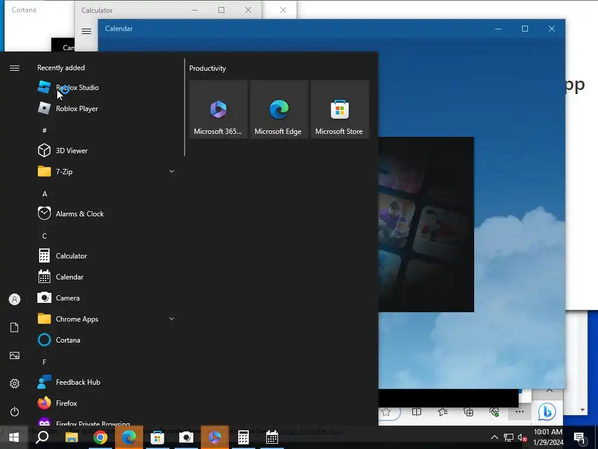Open the taskbar Search magnifier
The width and height of the screenshot is (598, 449).
pos(42,437)
